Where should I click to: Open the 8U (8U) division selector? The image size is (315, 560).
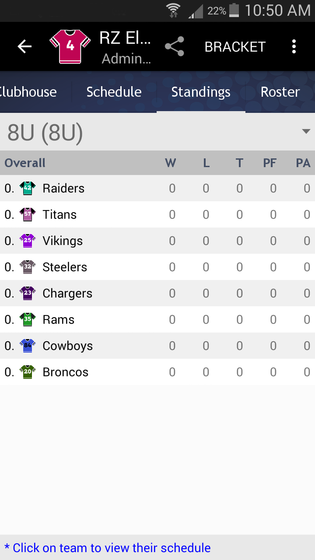click(157, 132)
